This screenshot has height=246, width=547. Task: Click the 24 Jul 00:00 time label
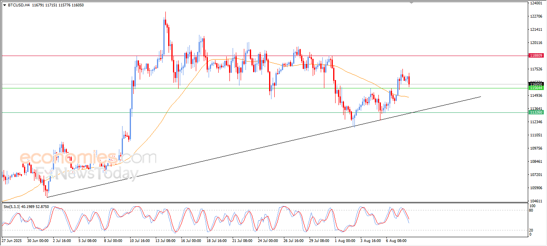point(268,241)
